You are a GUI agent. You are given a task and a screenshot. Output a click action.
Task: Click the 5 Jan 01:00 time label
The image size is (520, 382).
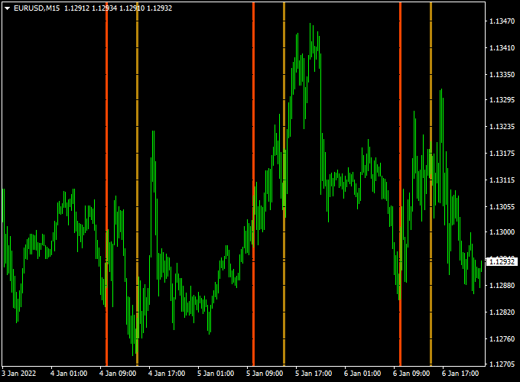pos(216,374)
